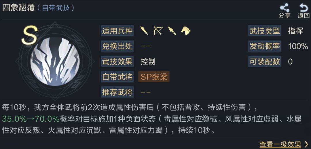311x149 pixels.
Task: Click the share icon
Action: (285, 8)
